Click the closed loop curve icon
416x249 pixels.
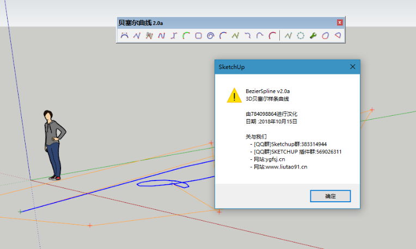click(x=325, y=35)
